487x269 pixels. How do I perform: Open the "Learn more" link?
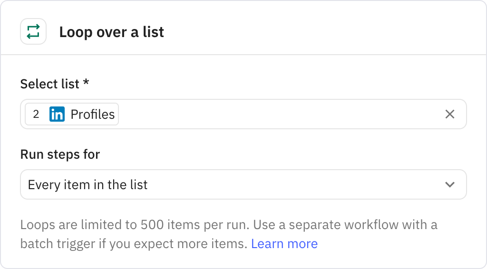tap(284, 244)
